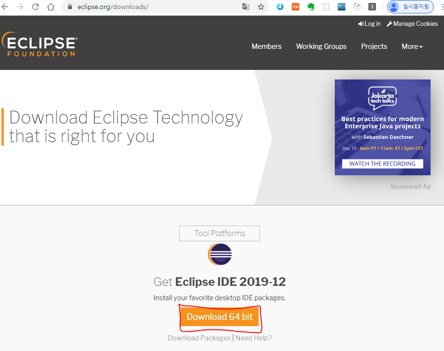Open the Members menu item

(x=266, y=46)
